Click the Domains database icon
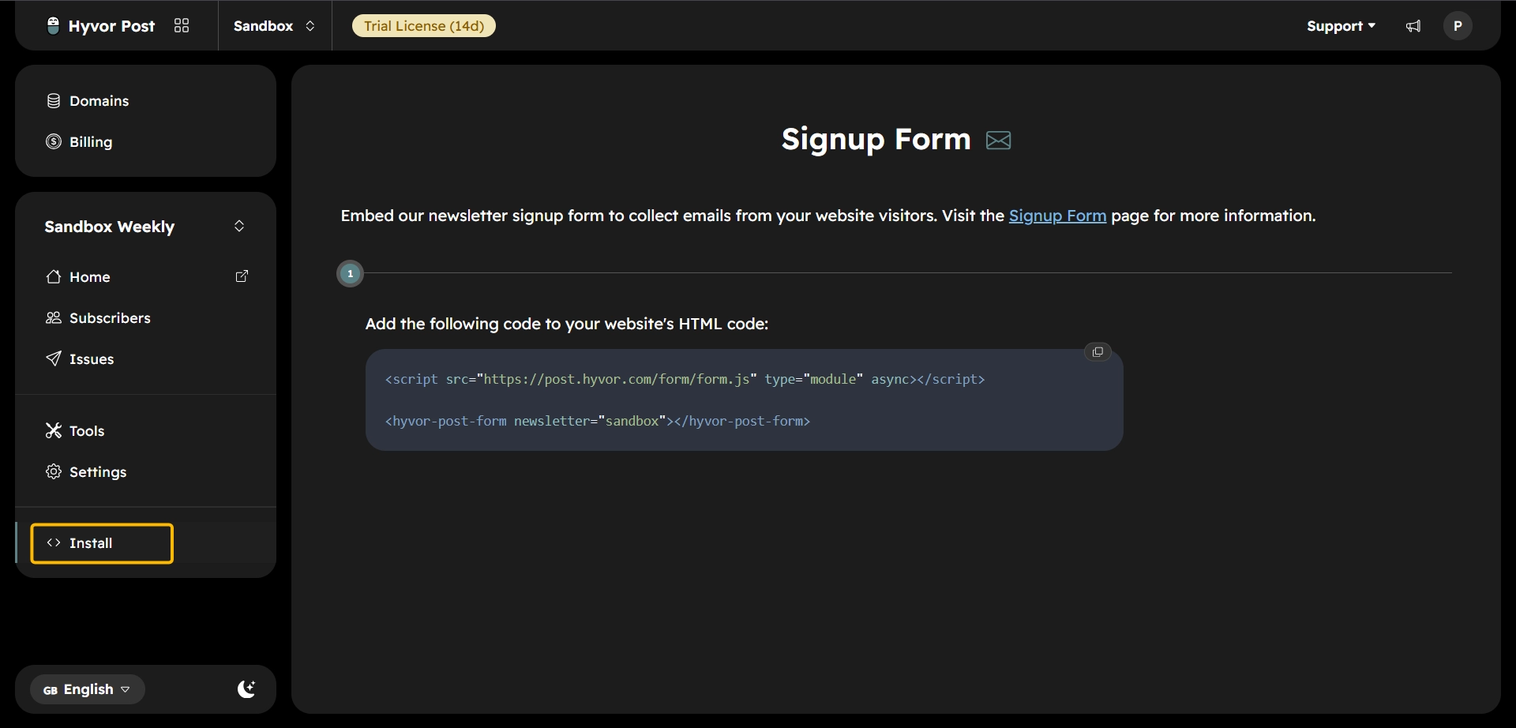 pos(54,101)
